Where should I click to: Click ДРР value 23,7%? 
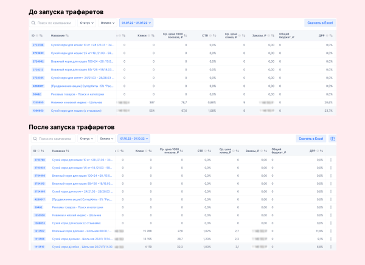(x=328, y=111)
